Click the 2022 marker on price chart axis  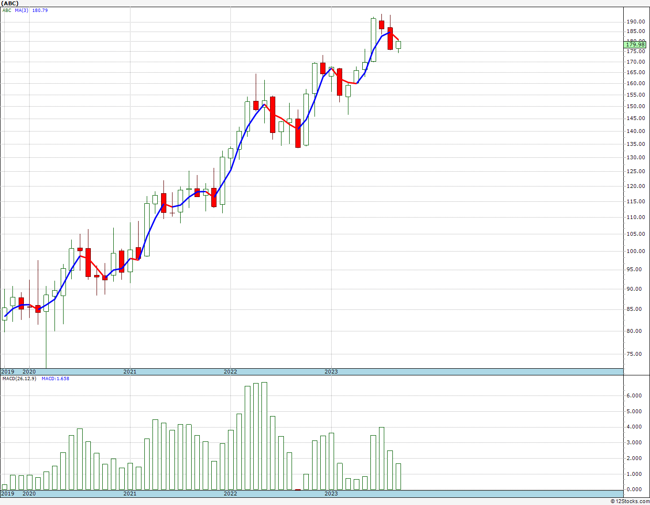(x=230, y=372)
